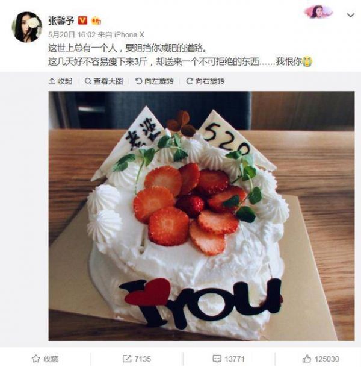
Task: View the large image via 查看大图
Action: pos(103,81)
